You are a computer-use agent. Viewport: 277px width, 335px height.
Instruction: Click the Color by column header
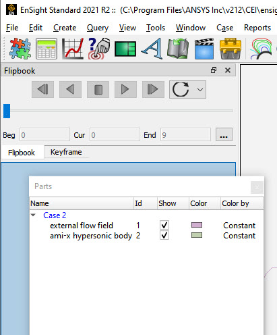pos(242,203)
